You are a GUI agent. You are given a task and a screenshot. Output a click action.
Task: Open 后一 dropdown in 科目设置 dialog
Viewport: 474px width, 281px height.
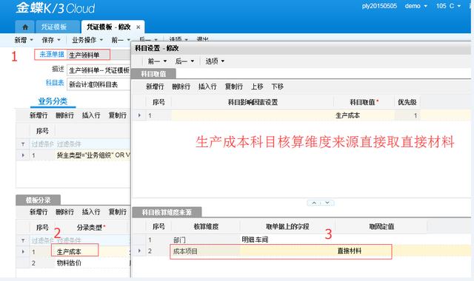tap(184, 61)
